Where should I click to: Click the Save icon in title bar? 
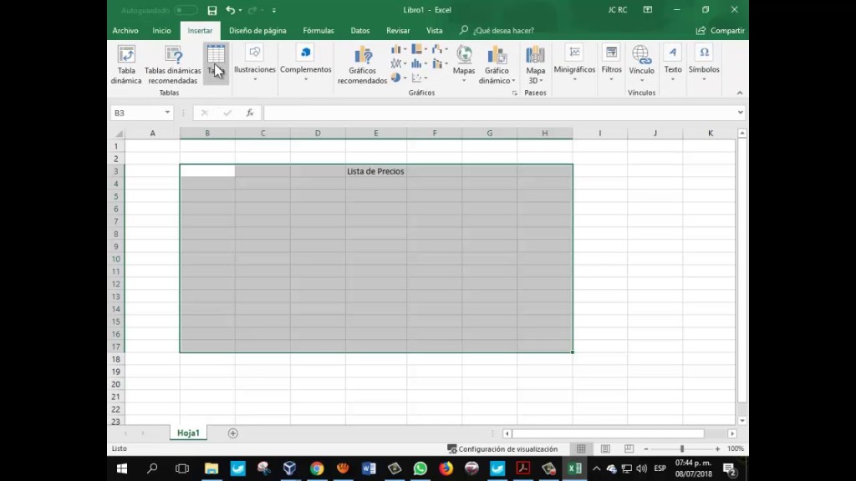(212, 10)
